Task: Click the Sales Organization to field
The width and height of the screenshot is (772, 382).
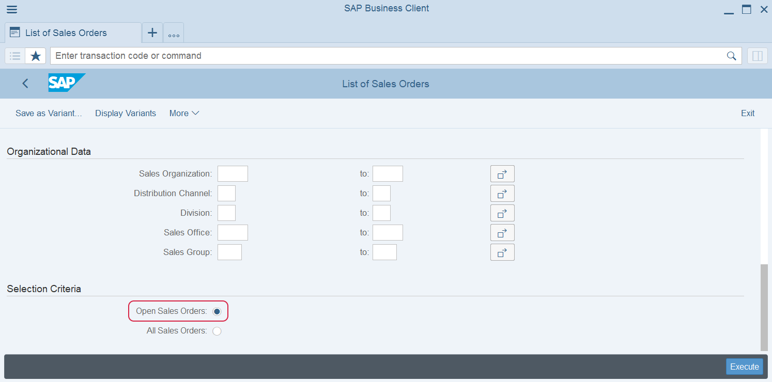Action: coord(388,174)
